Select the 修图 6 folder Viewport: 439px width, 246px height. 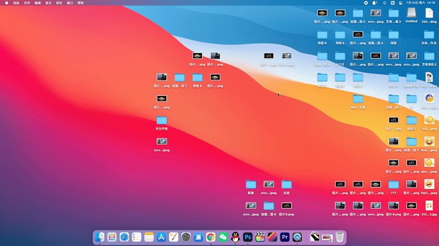pos(340,37)
